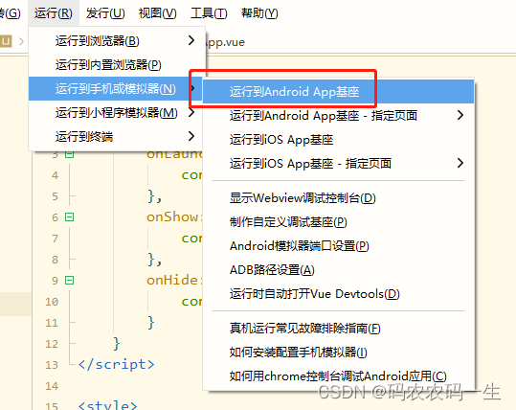Open the 视图(V) menu
The height and width of the screenshot is (410, 516).
pos(157,13)
